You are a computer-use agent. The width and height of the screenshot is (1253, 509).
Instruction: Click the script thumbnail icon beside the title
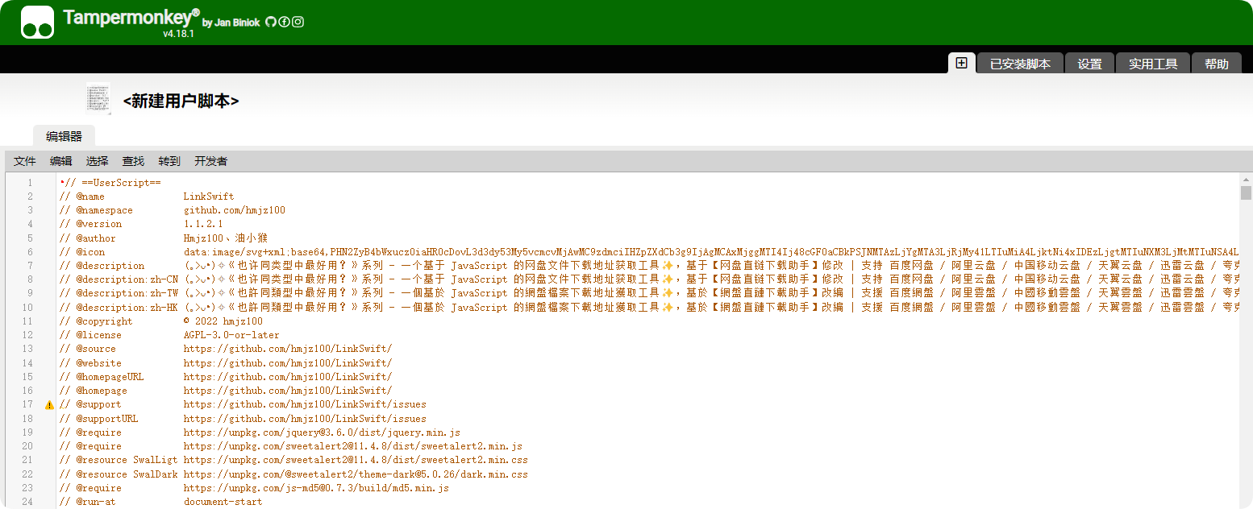[x=98, y=99]
